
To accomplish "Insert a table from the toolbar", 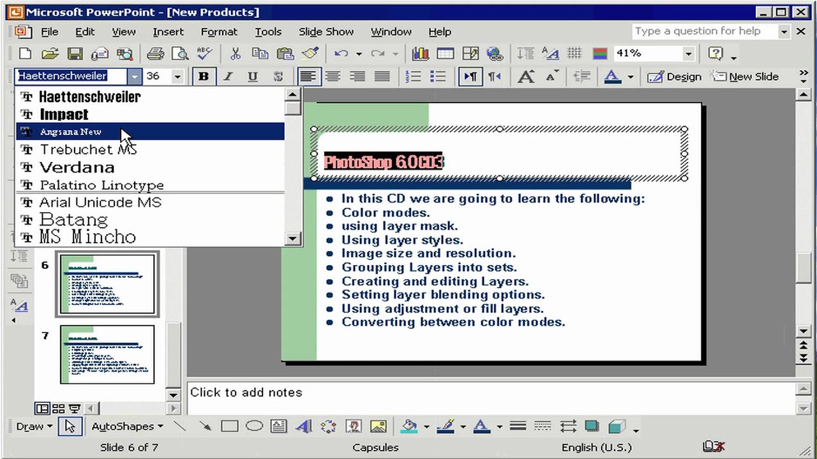I will click(x=445, y=54).
